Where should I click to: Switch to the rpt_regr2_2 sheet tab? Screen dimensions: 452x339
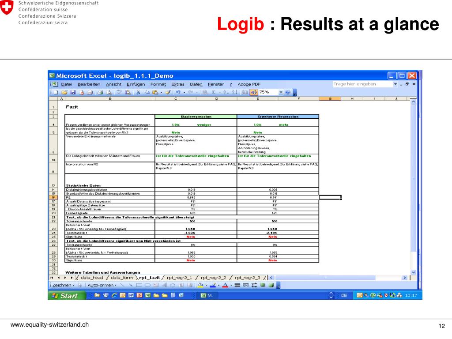pos(213,278)
